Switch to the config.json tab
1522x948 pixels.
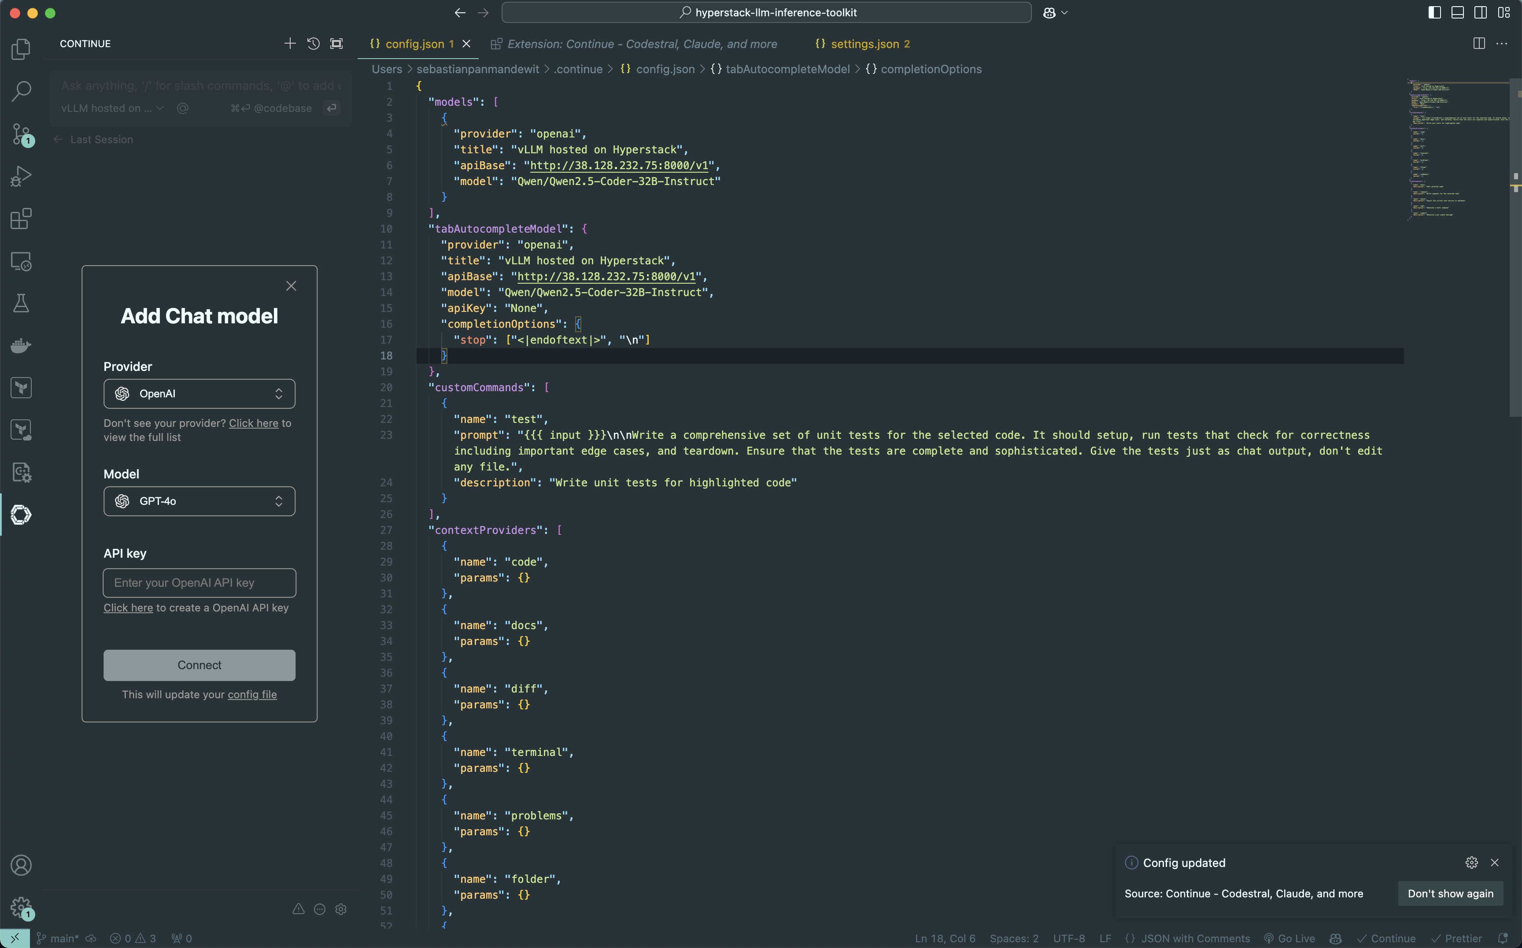click(413, 44)
